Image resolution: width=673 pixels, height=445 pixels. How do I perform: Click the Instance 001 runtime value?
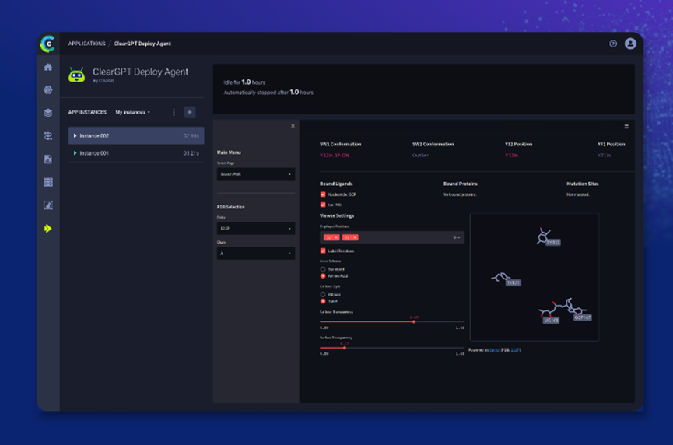click(x=191, y=153)
